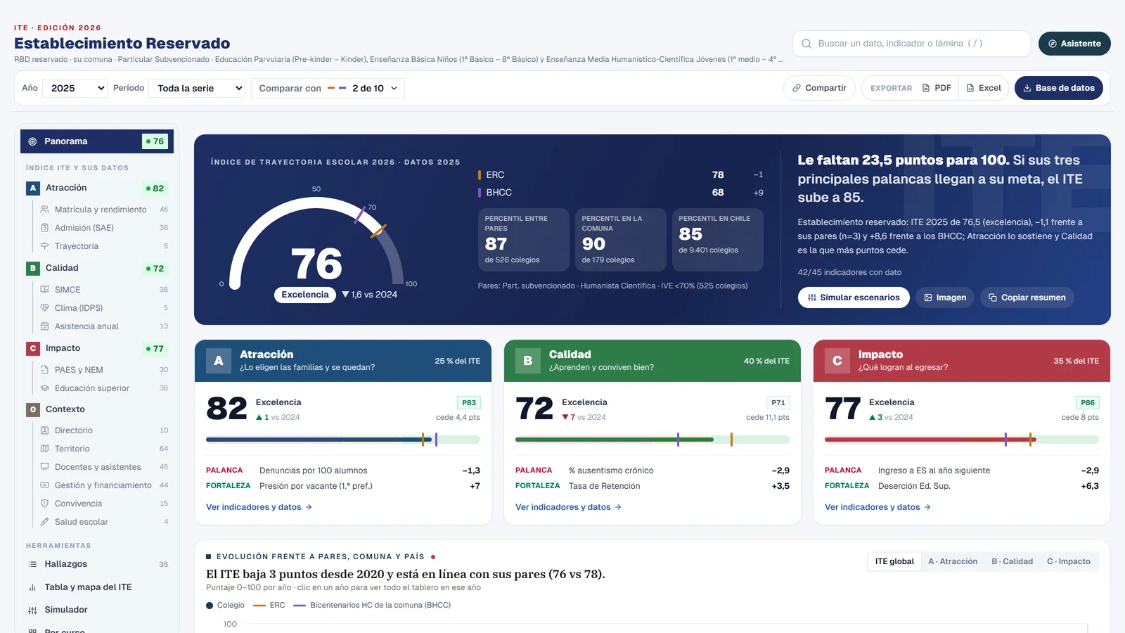Open Directorio sidebar entry
The height and width of the screenshot is (633, 1125).
pos(103,430)
